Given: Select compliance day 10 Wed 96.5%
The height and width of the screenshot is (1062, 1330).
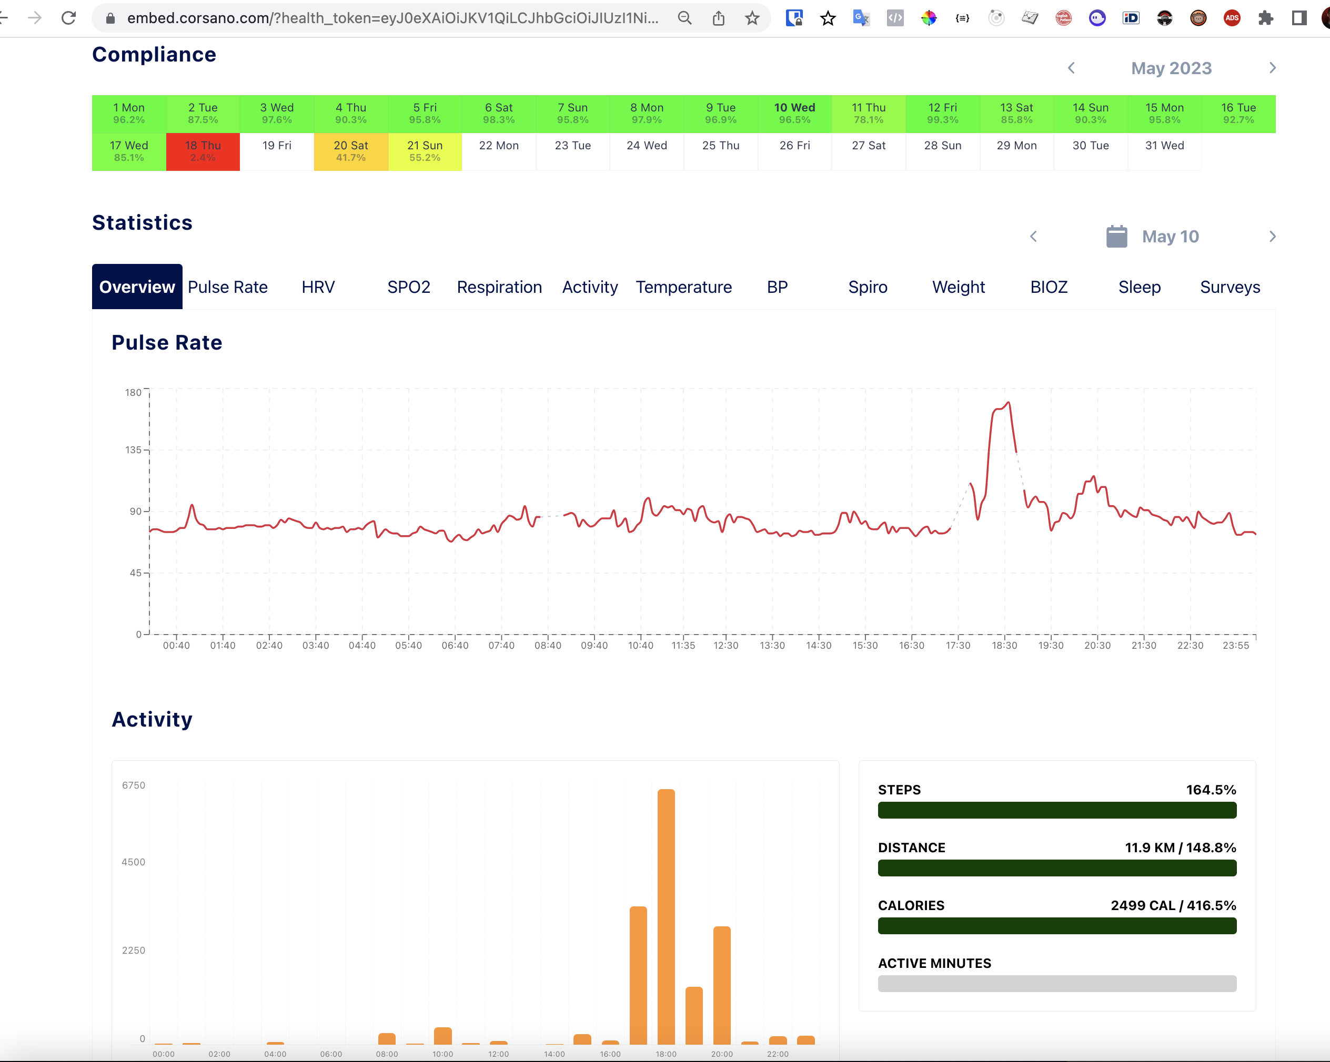Looking at the screenshot, I should pyautogui.click(x=794, y=114).
